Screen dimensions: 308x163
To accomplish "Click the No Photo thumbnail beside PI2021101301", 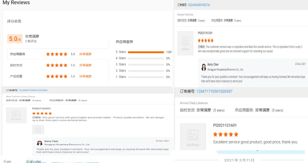I will coord(185,43).
